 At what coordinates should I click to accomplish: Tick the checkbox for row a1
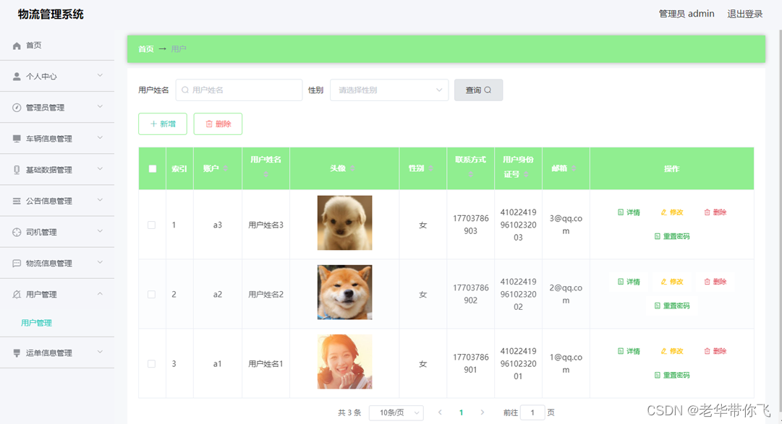[152, 364]
